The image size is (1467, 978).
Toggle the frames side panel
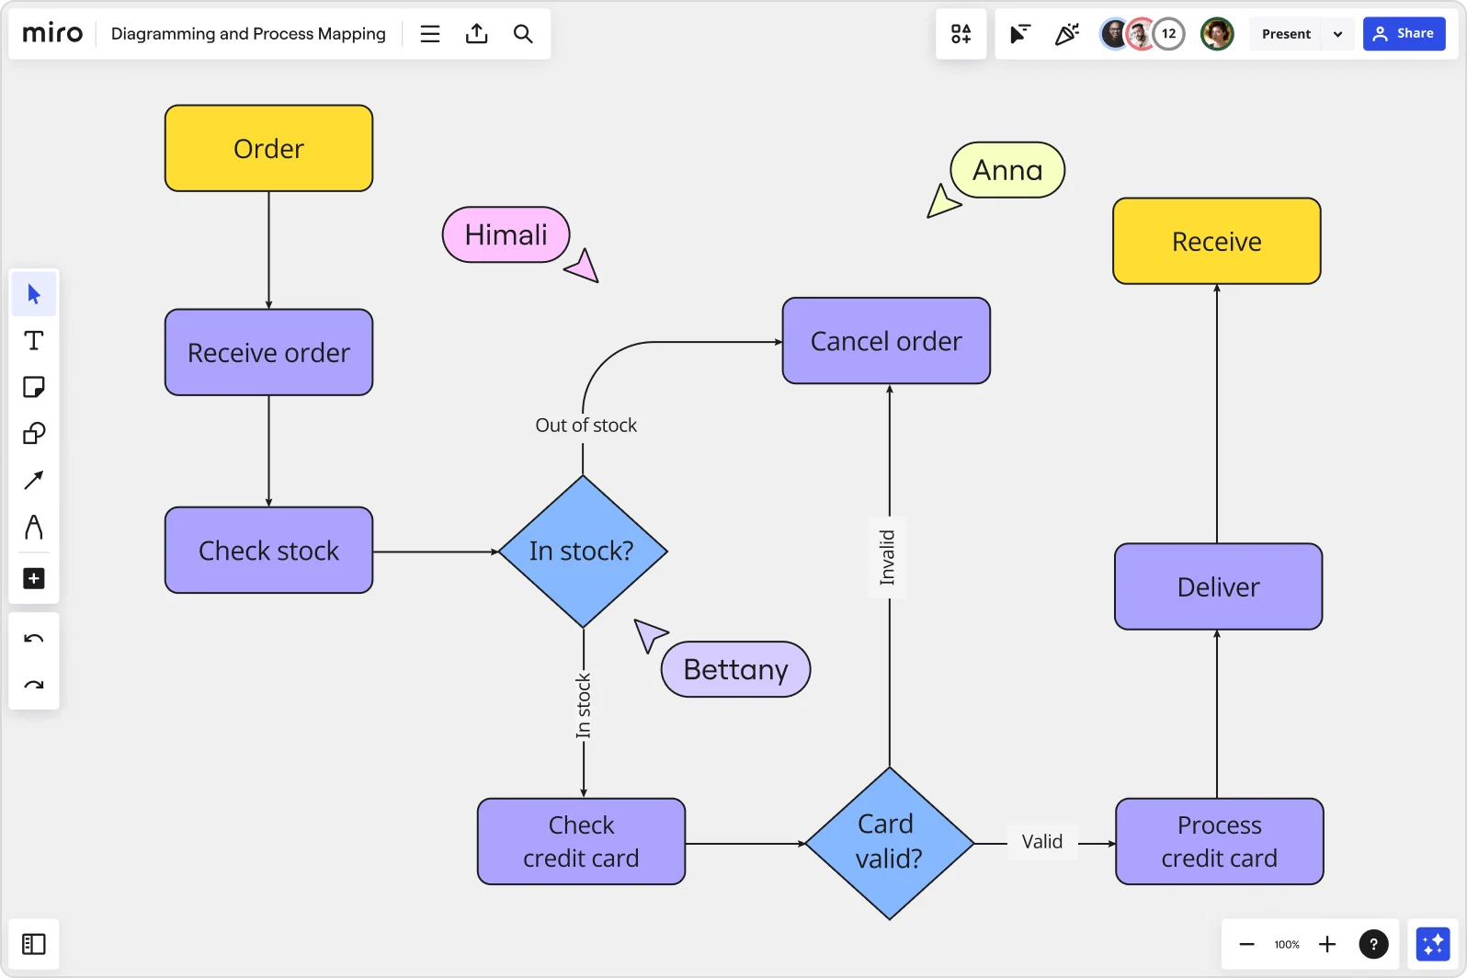pyautogui.click(x=34, y=944)
